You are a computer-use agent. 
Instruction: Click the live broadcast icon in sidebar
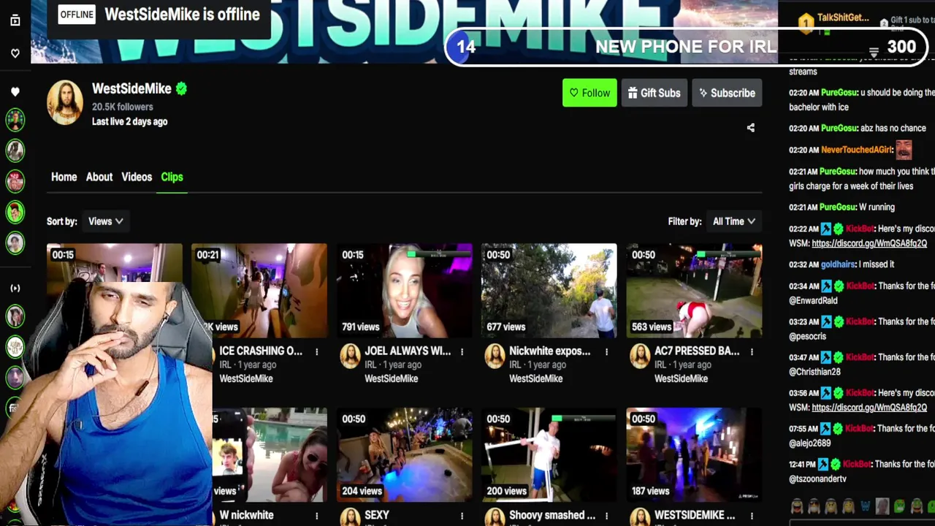click(x=15, y=288)
